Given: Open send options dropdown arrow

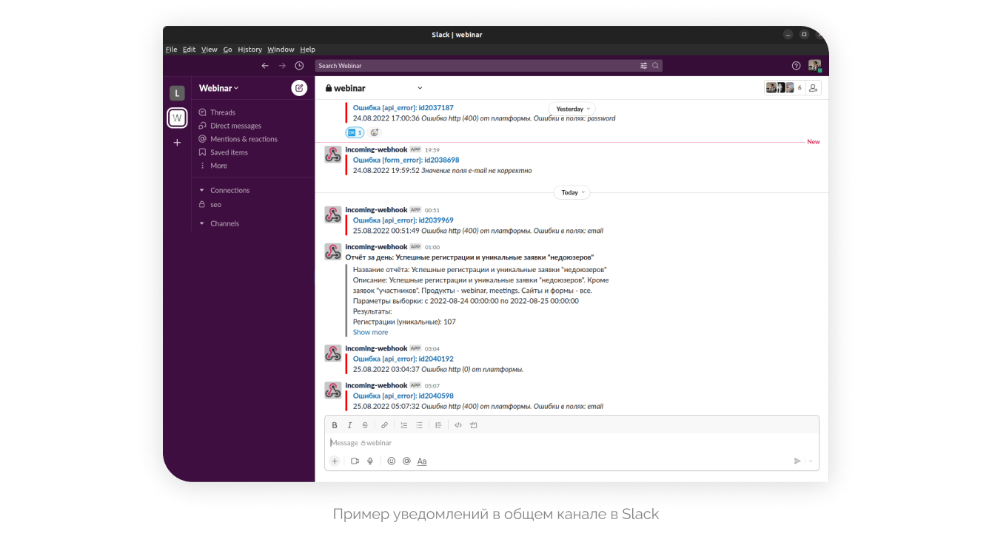Looking at the screenshot, I should point(811,461).
